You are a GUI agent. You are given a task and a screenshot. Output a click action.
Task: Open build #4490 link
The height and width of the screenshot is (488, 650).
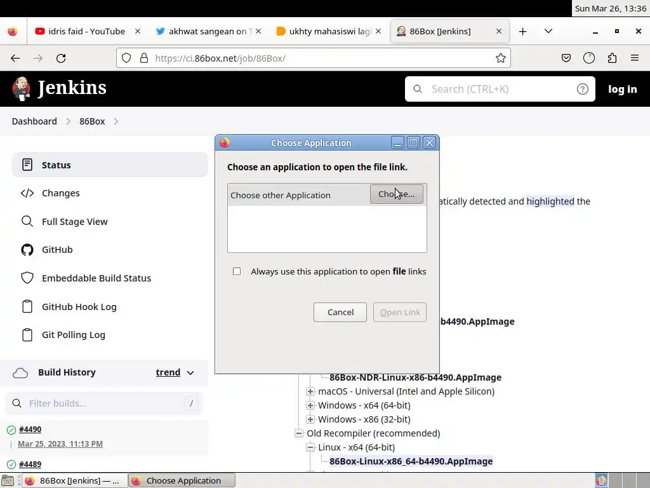click(x=30, y=430)
